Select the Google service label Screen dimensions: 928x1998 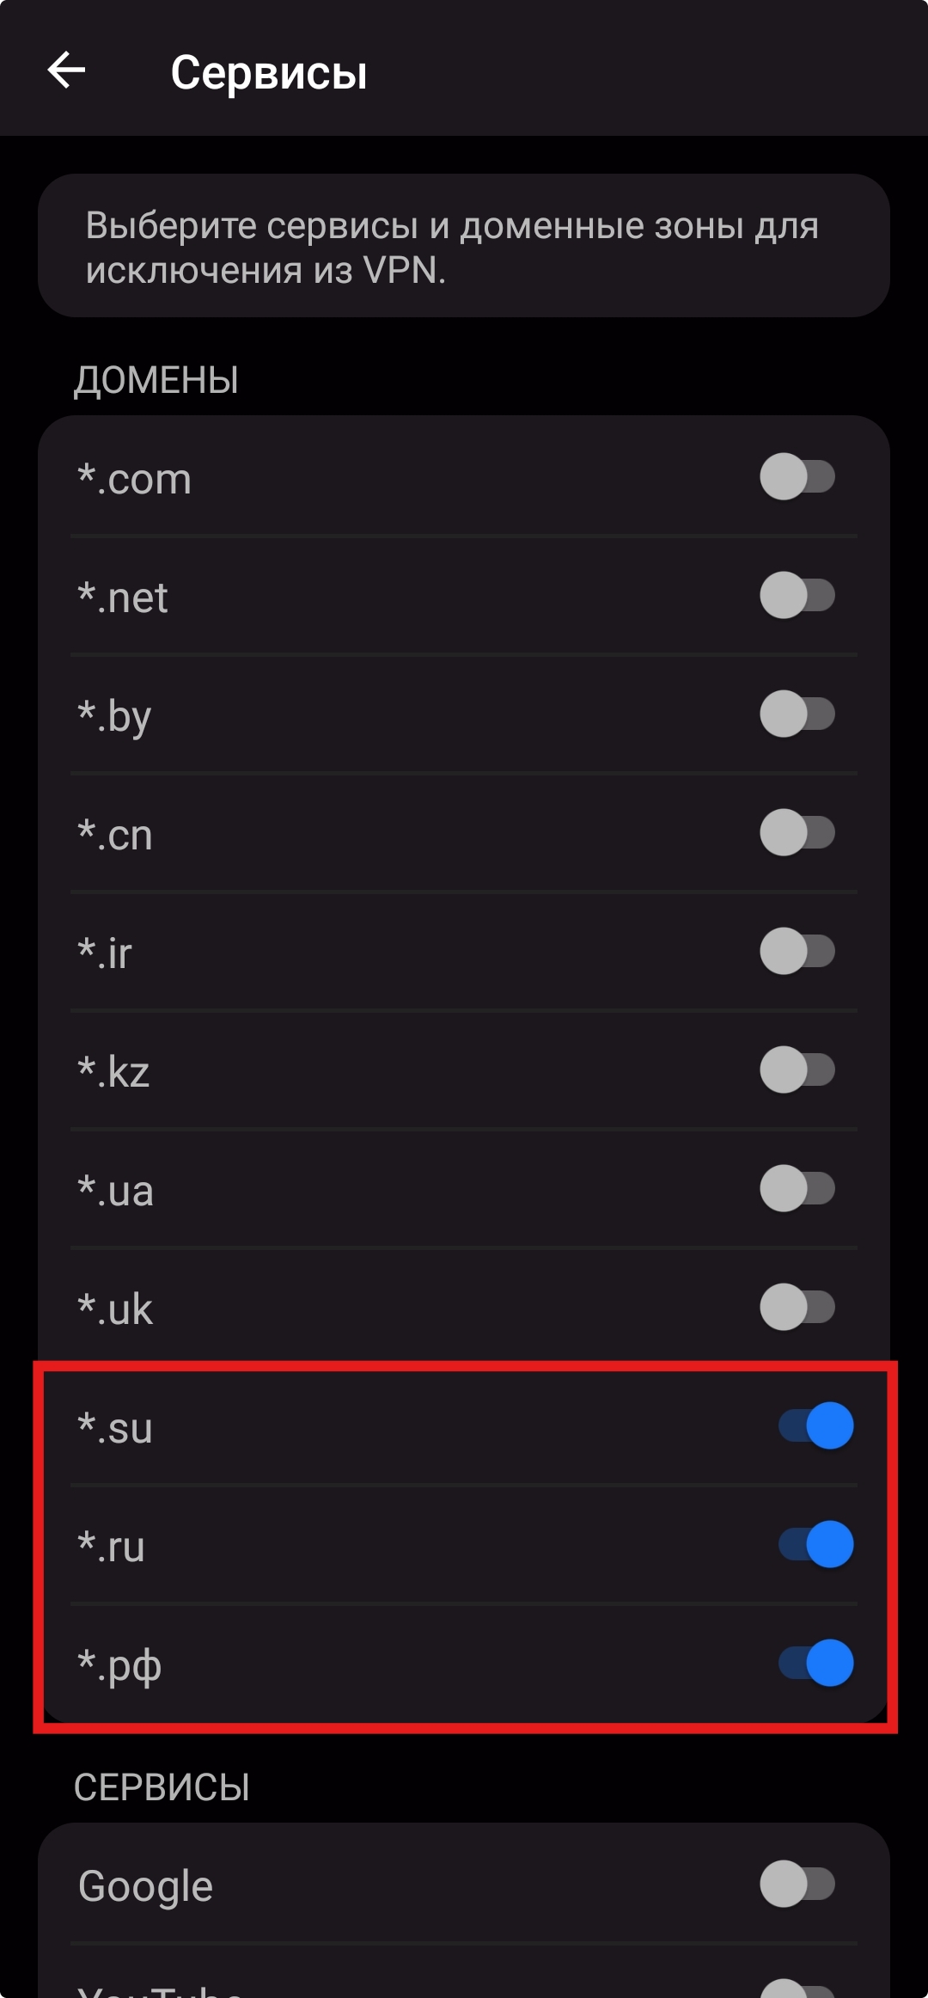pyautogui.click(x=145, y=1886)
